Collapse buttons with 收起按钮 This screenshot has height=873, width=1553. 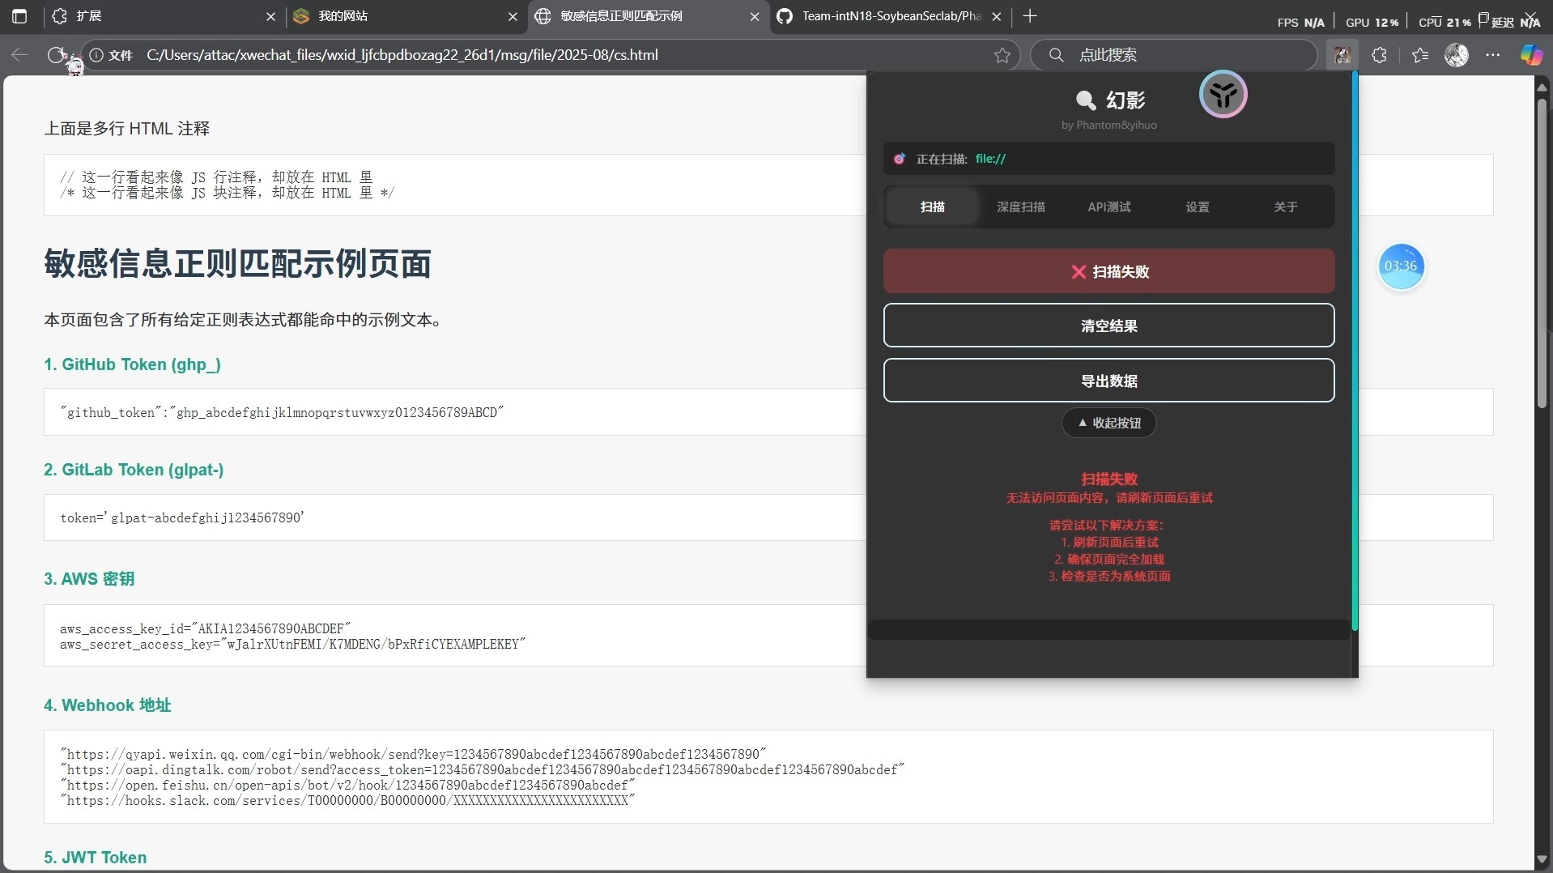pyautogui.click(x=1109, y=423)
